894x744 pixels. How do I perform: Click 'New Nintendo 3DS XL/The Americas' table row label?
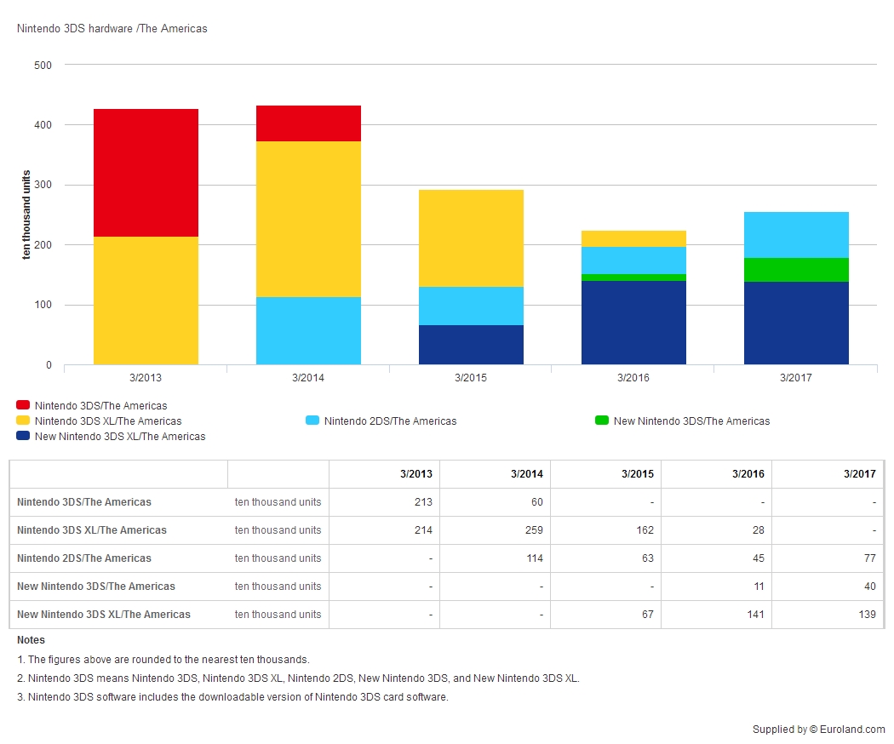104,615
